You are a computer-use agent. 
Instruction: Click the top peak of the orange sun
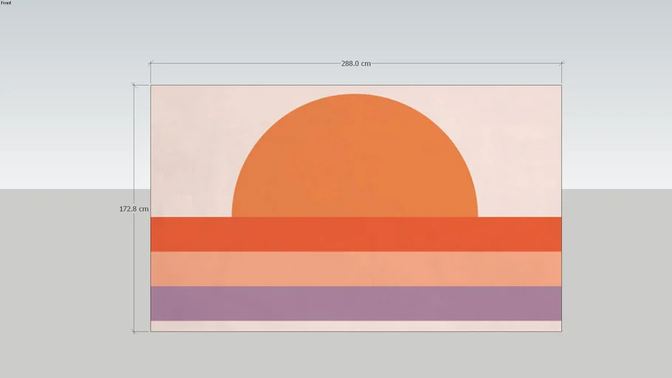[354, 97]
